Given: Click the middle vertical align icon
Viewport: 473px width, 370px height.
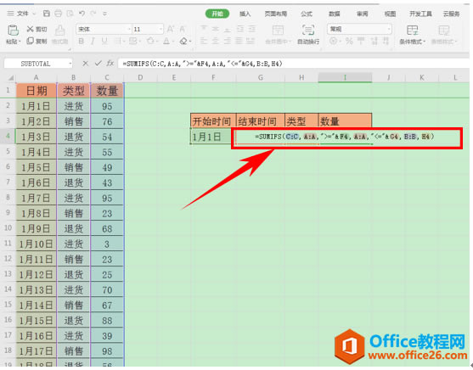Looking at the screenshot, I should [216, 29].
